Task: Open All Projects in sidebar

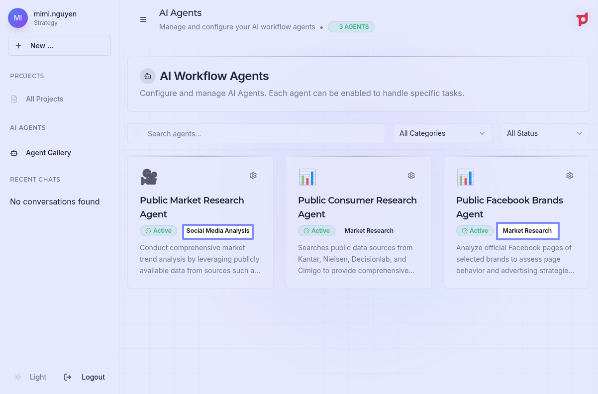Action: click(x=44, y=99)
